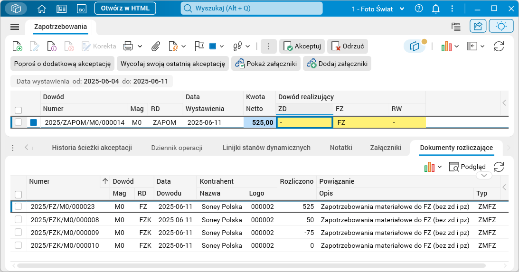Viewport: 519px width, 272px height.
Task: Expand the footprints icon dropdown arrow
Action: point(247,47)
